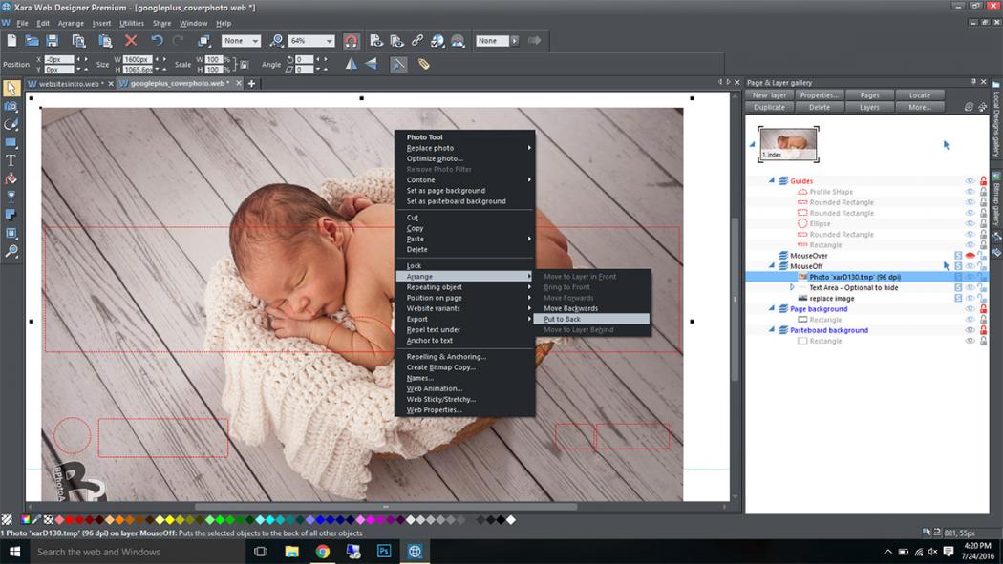Select the Selector tool
1003x564 pixels.
pos(11,88)
